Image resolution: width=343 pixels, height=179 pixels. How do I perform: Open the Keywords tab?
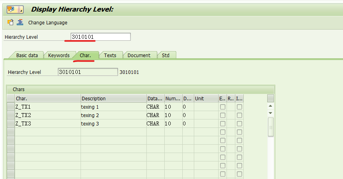59,55
